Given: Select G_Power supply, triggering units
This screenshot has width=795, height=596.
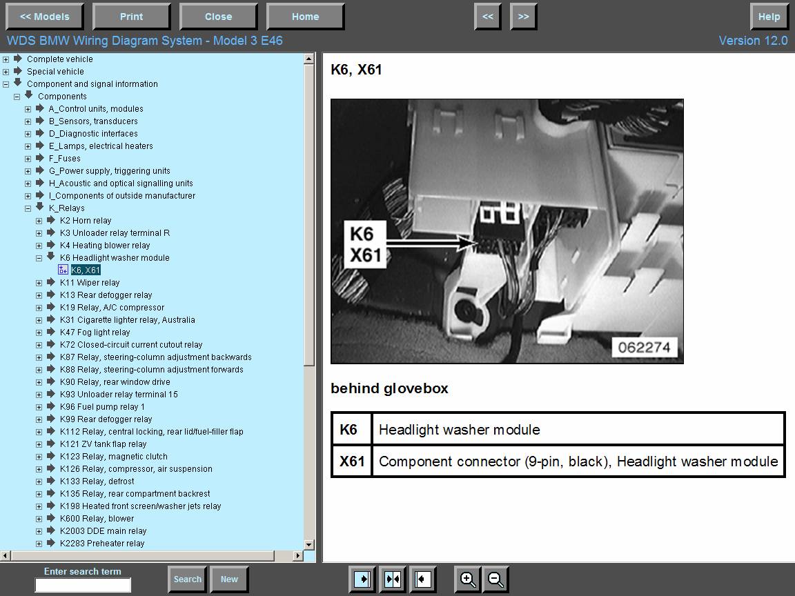Looking at the screenshot, I should (110, 171).
